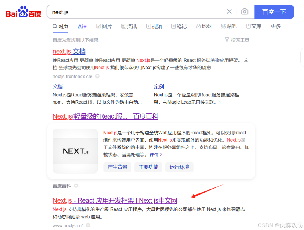Switch to the 图片 tab
This screenshot has height=230, width=304.
pyautogui.click(x=104, y=26)
